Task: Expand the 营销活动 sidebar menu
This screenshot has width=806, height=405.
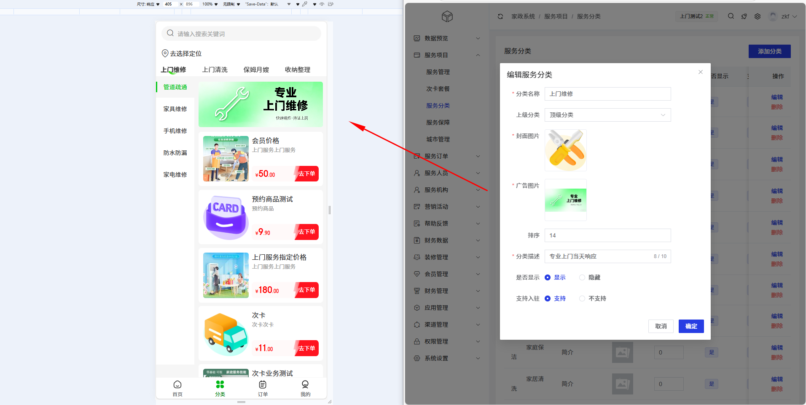Action: coord(447,207)
